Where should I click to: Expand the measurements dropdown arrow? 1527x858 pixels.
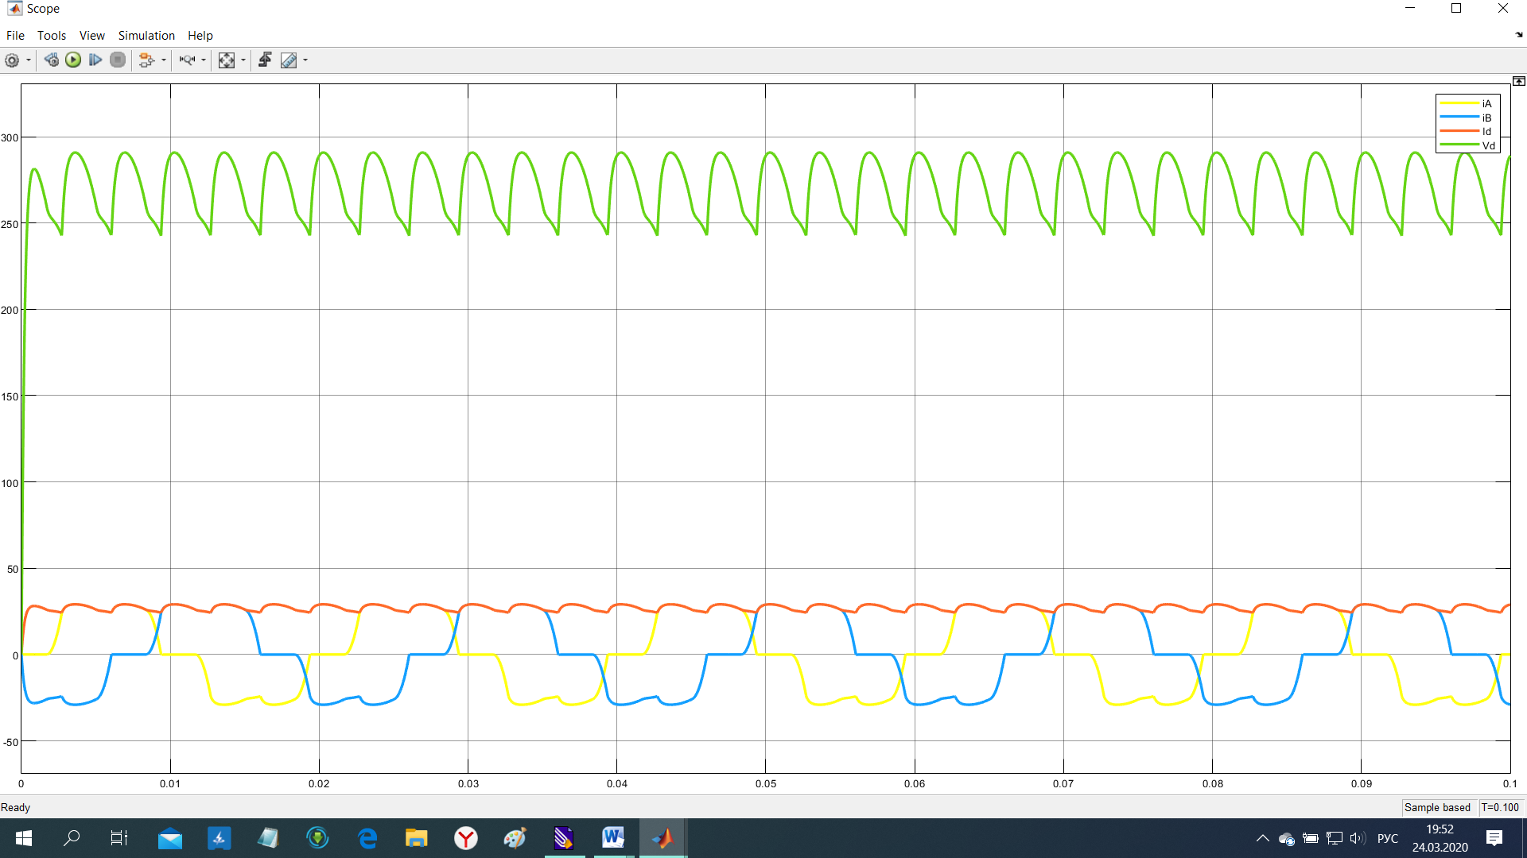point(305,60)
